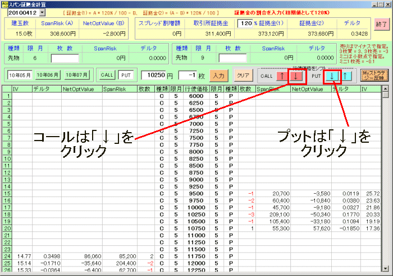
Task: Toggle the CALL option type button
Action: 107,75
